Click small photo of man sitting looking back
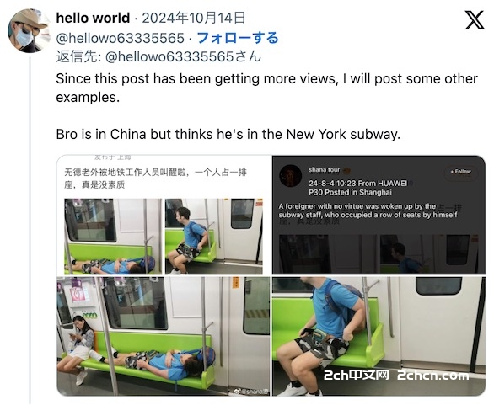Viewport: 494px width, 405px height. [214, 237]
